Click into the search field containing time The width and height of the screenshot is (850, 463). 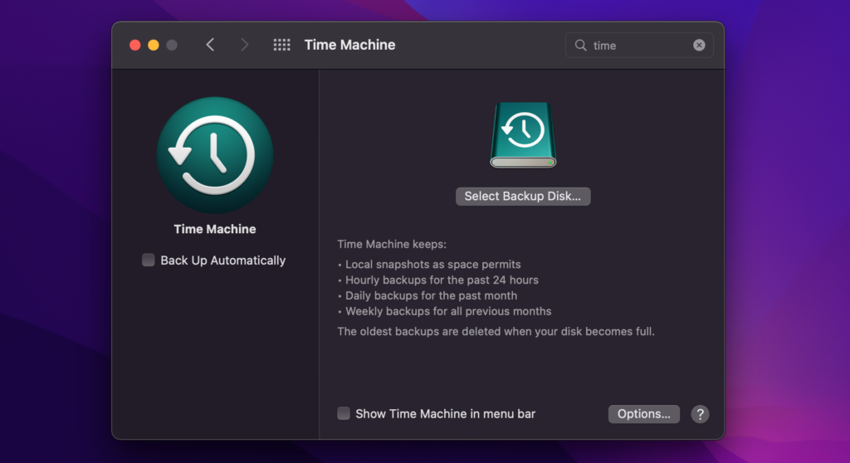click(x=639, y=46)
